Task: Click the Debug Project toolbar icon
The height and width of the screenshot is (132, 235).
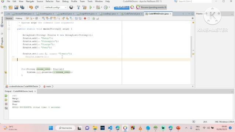Action: tap(98, 7)
